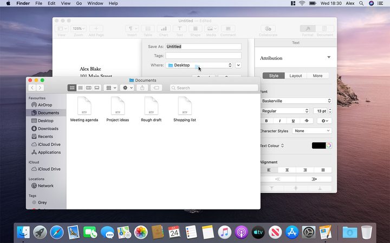Go forward in Finder window

click(40, 88)
